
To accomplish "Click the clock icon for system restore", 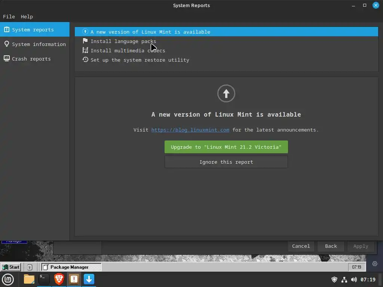I will [x=85, y=59].
